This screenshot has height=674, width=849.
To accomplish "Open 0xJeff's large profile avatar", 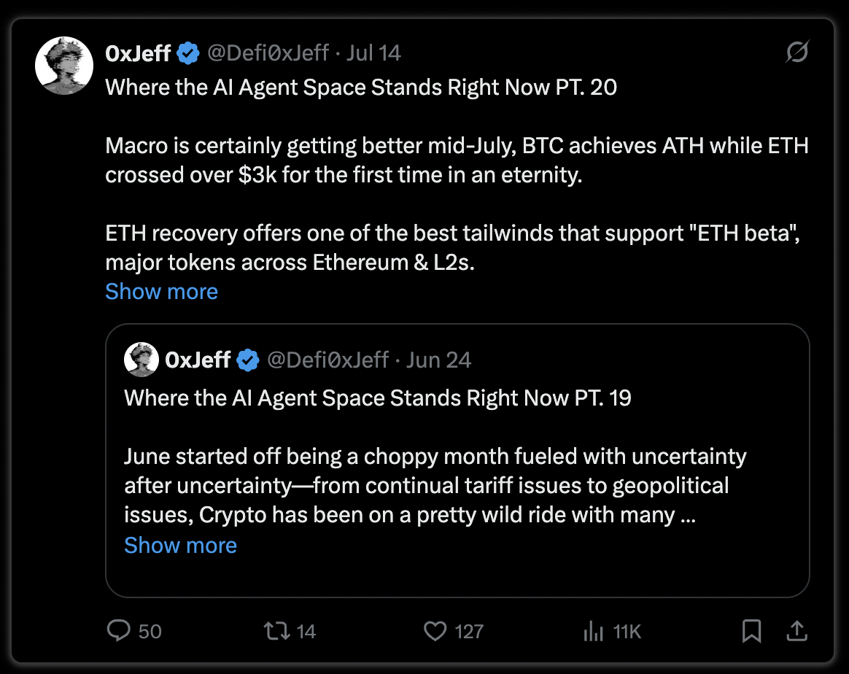I will pyautogui.click(x=64, y=66).
